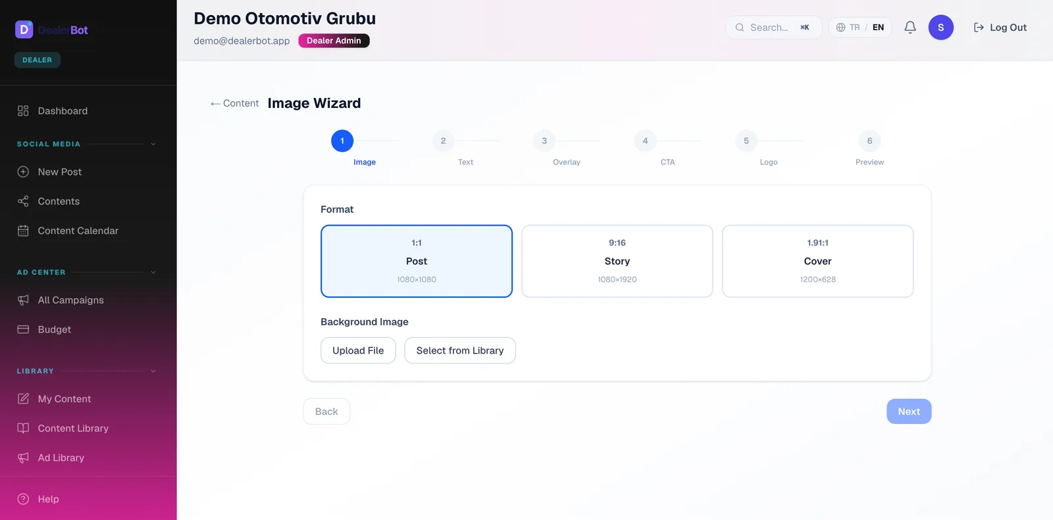Switch language to EN
Viewport: 1053px width, 520px height.
click(879, 28)
